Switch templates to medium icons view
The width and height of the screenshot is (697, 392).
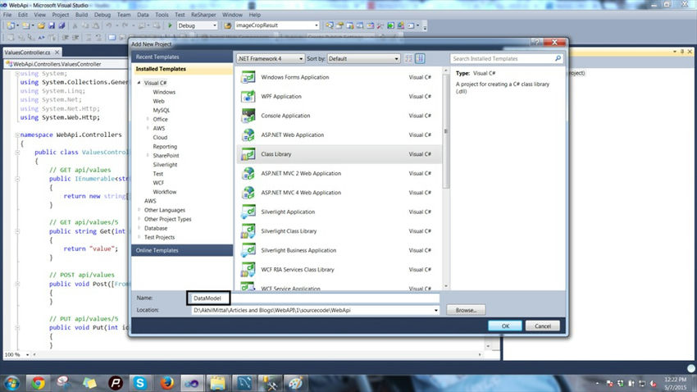(x=420, y=59)
